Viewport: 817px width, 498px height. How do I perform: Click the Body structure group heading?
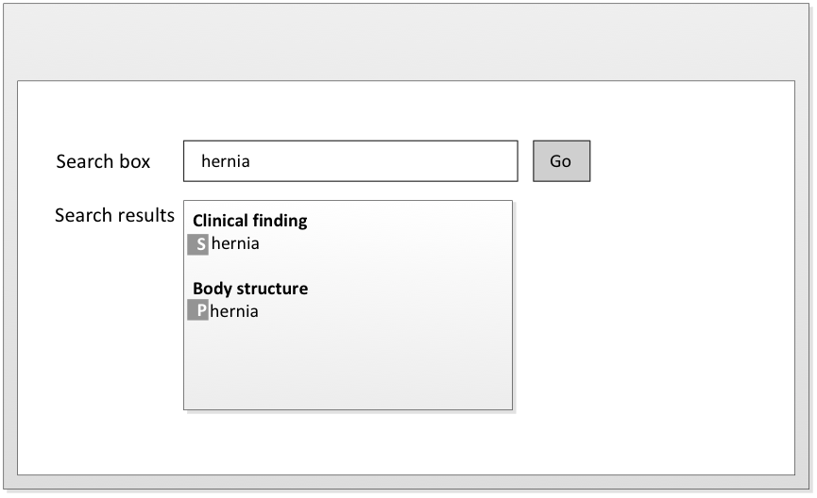250,289
